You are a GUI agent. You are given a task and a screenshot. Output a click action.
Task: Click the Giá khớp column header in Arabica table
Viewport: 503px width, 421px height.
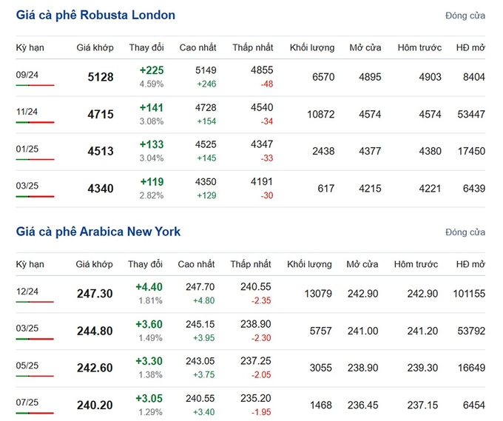95,264
